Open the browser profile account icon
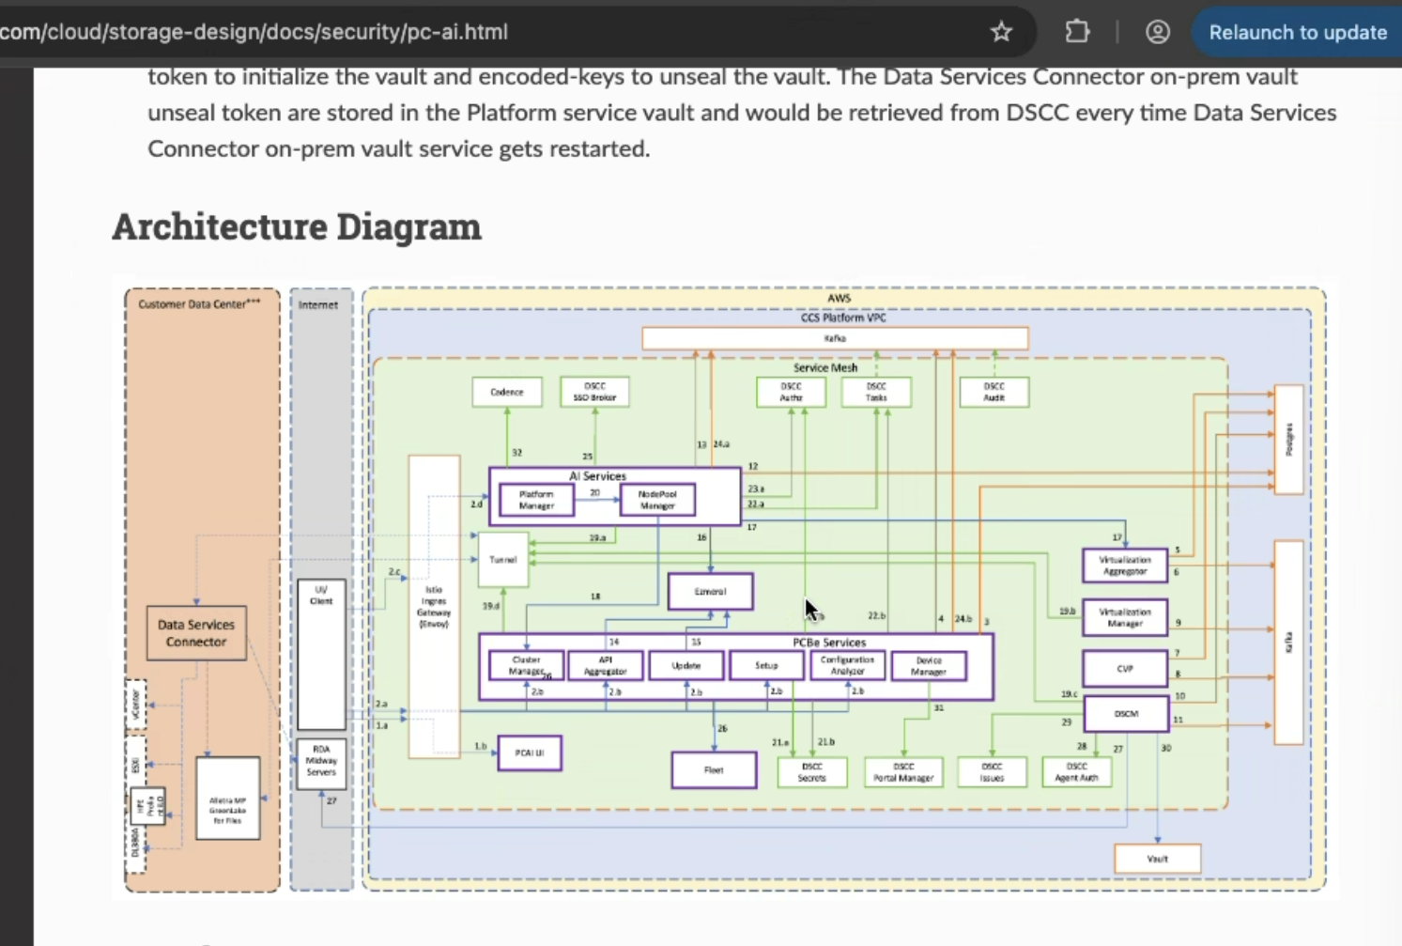Screen dimensions: 1402x946 [x=1157, y=32]
